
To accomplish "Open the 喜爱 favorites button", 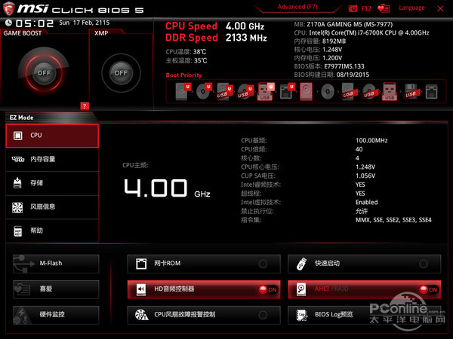I will (56, 289).
